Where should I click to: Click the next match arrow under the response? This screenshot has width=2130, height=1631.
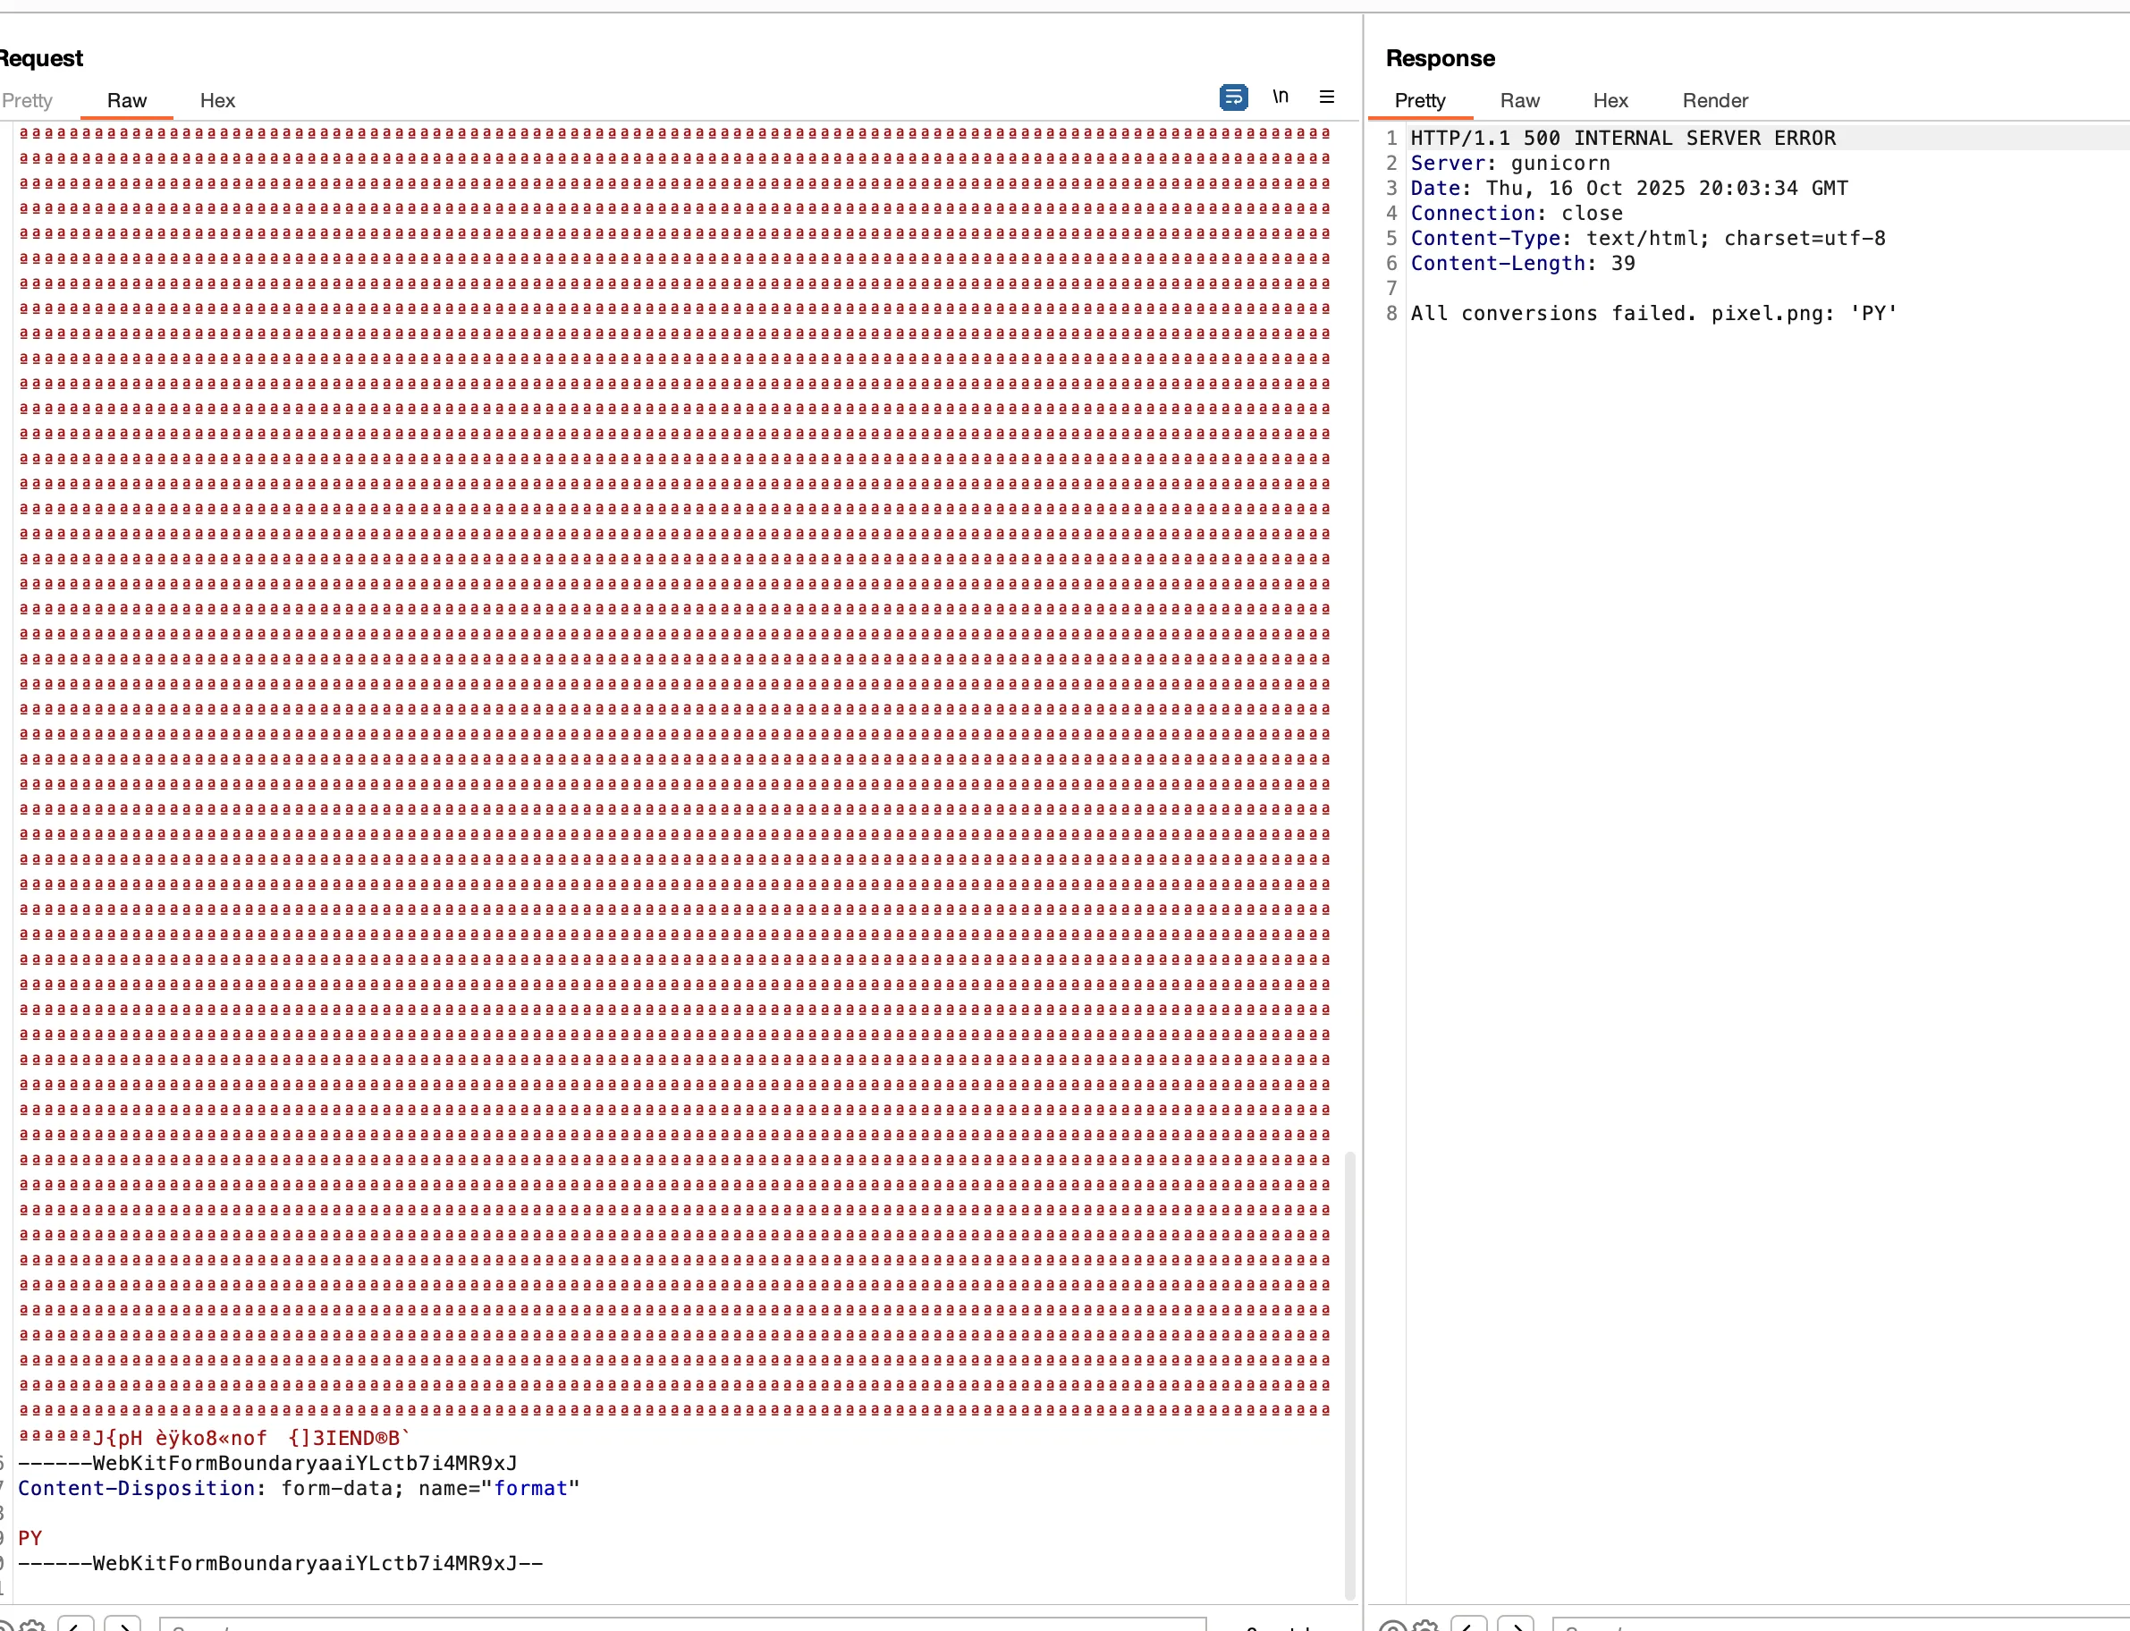[x=1516, y=1627]
